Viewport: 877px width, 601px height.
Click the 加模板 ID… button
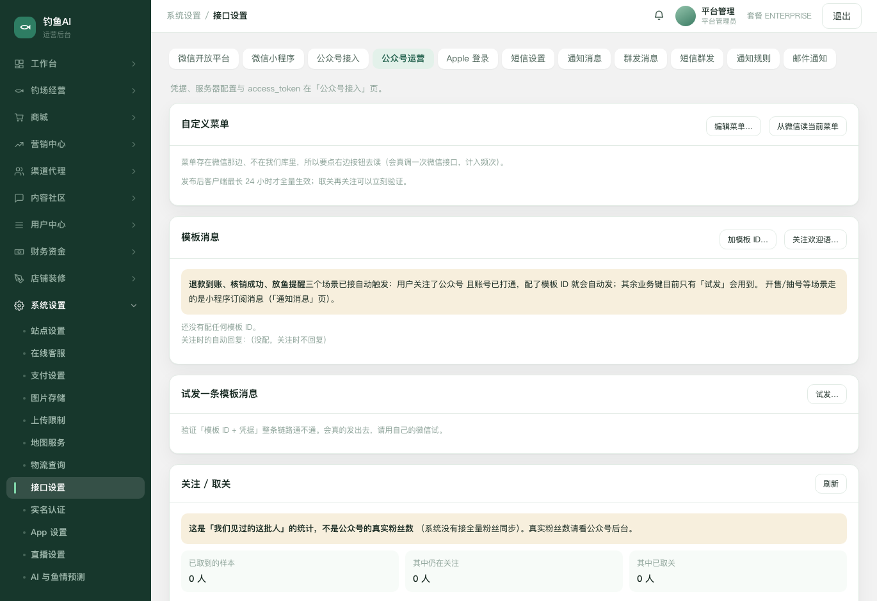[748, 240]
